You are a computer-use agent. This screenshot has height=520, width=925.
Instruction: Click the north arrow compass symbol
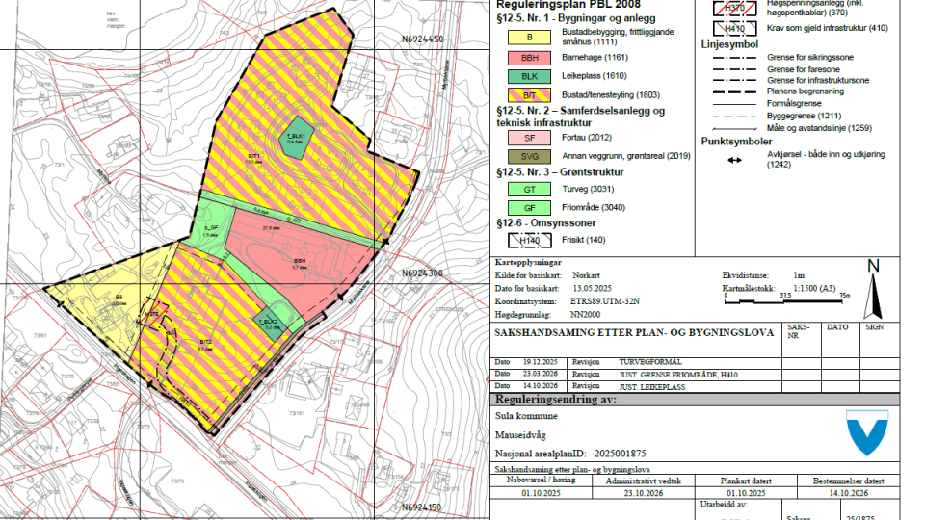tap(873, 291)
